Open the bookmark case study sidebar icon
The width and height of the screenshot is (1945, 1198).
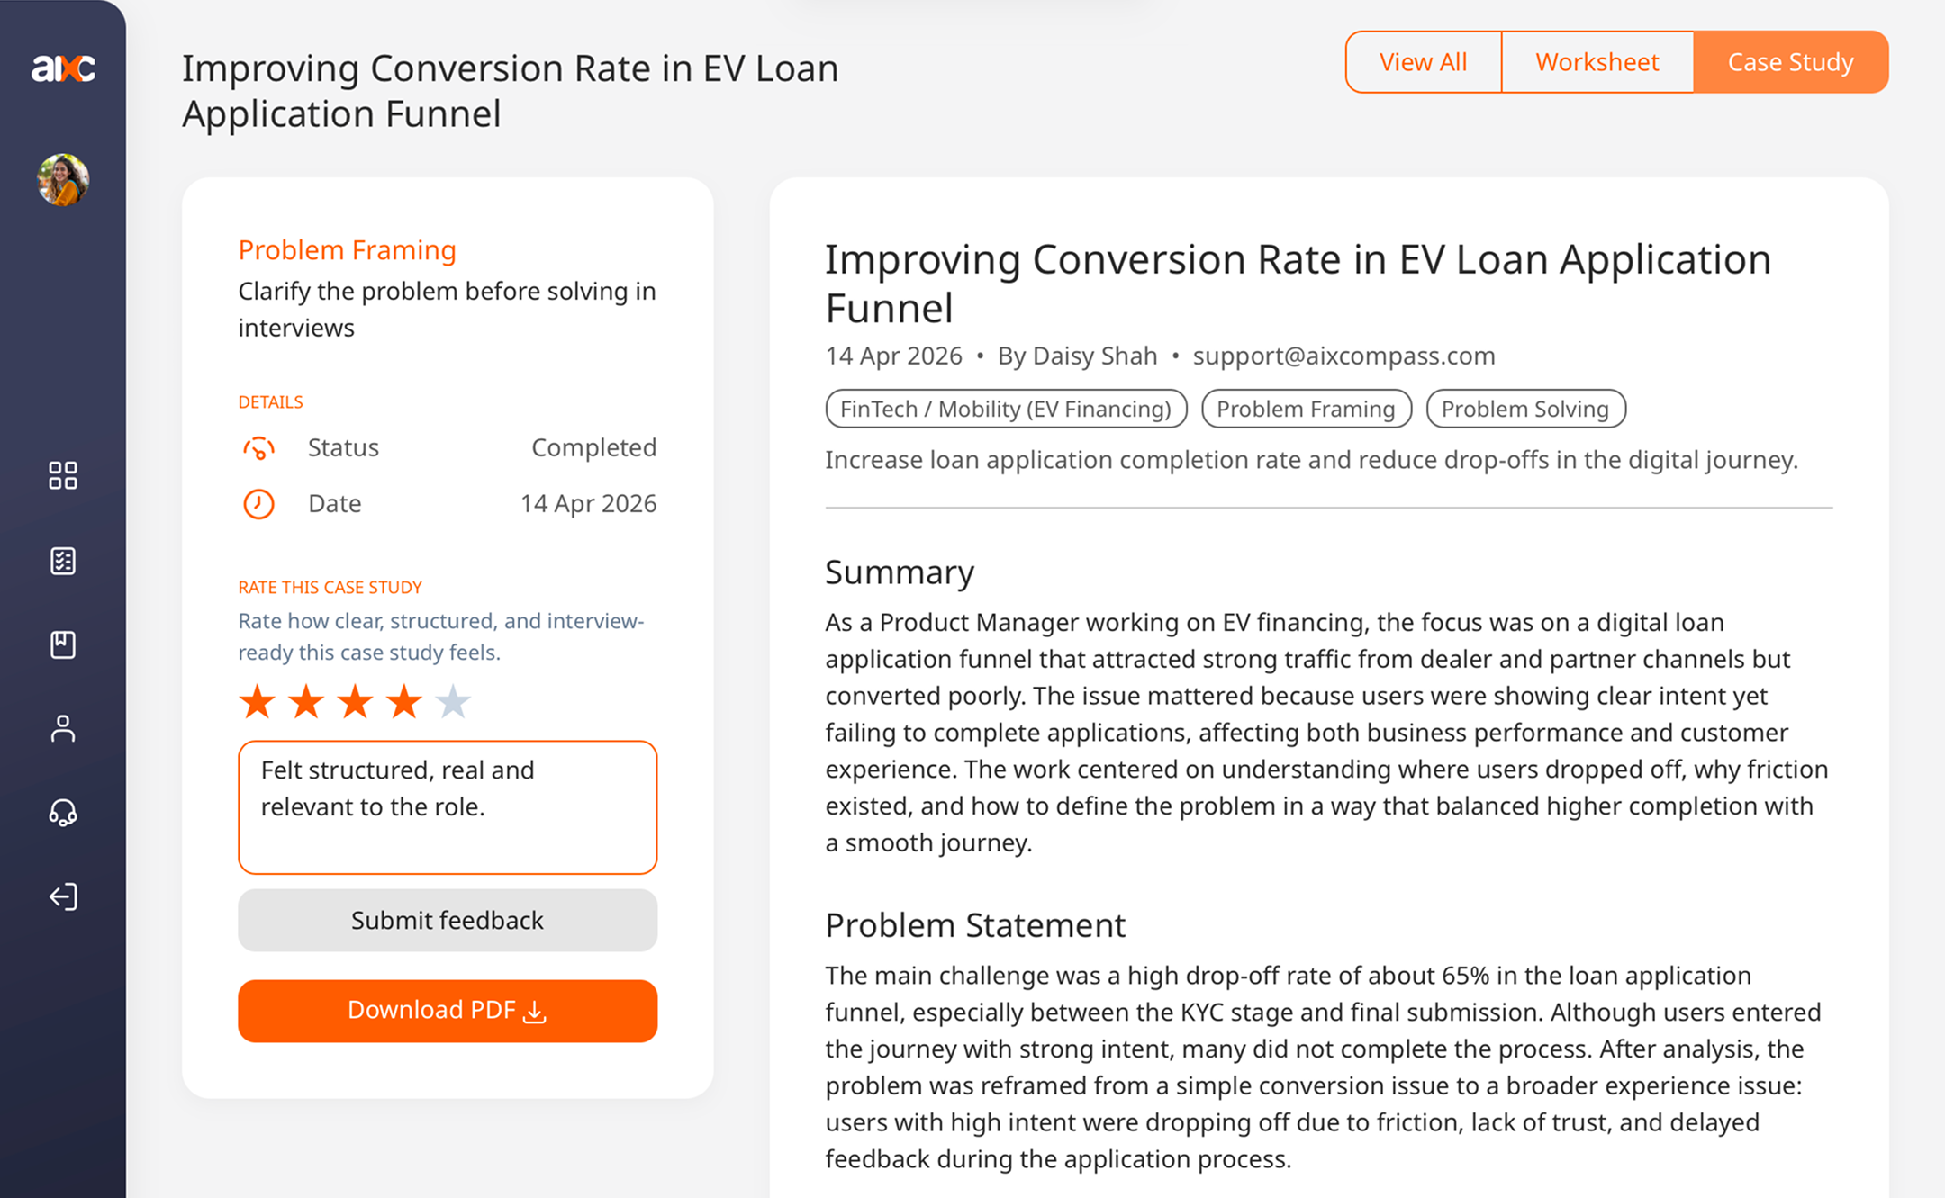tap(63, 644)
